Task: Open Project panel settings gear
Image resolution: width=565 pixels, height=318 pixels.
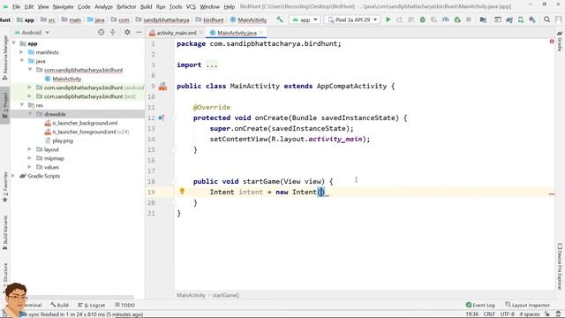Action: click(127, 33)
